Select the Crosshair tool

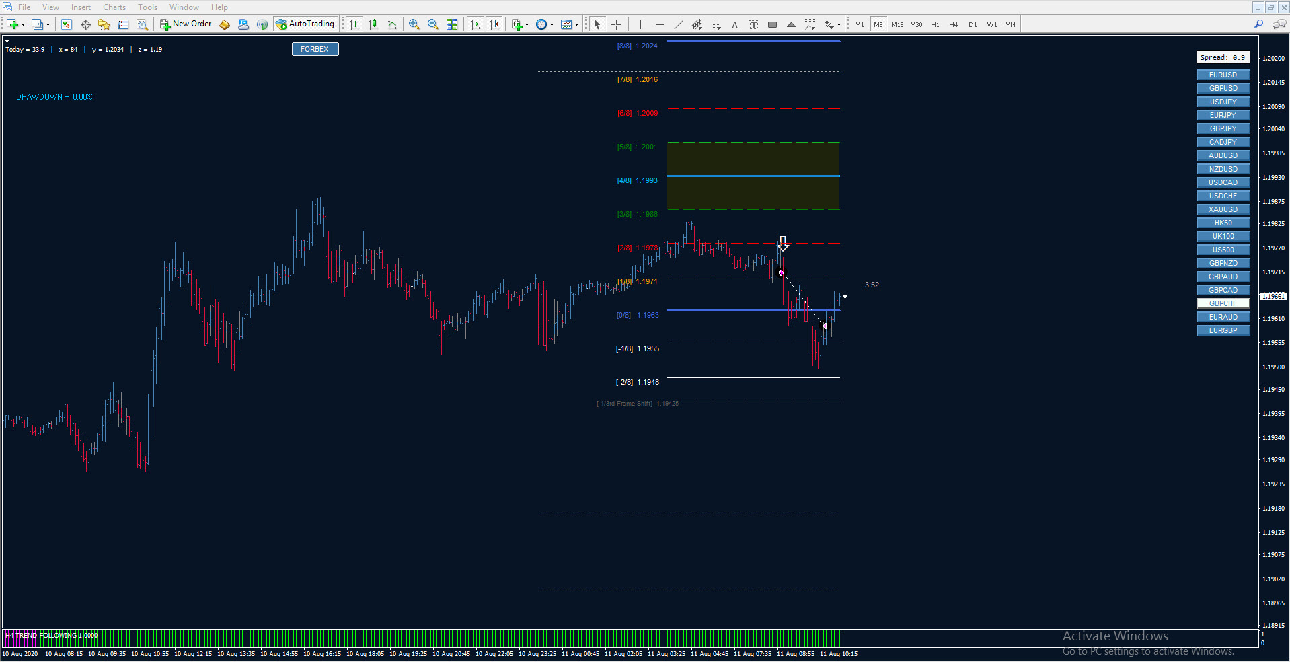click(616, 24)
